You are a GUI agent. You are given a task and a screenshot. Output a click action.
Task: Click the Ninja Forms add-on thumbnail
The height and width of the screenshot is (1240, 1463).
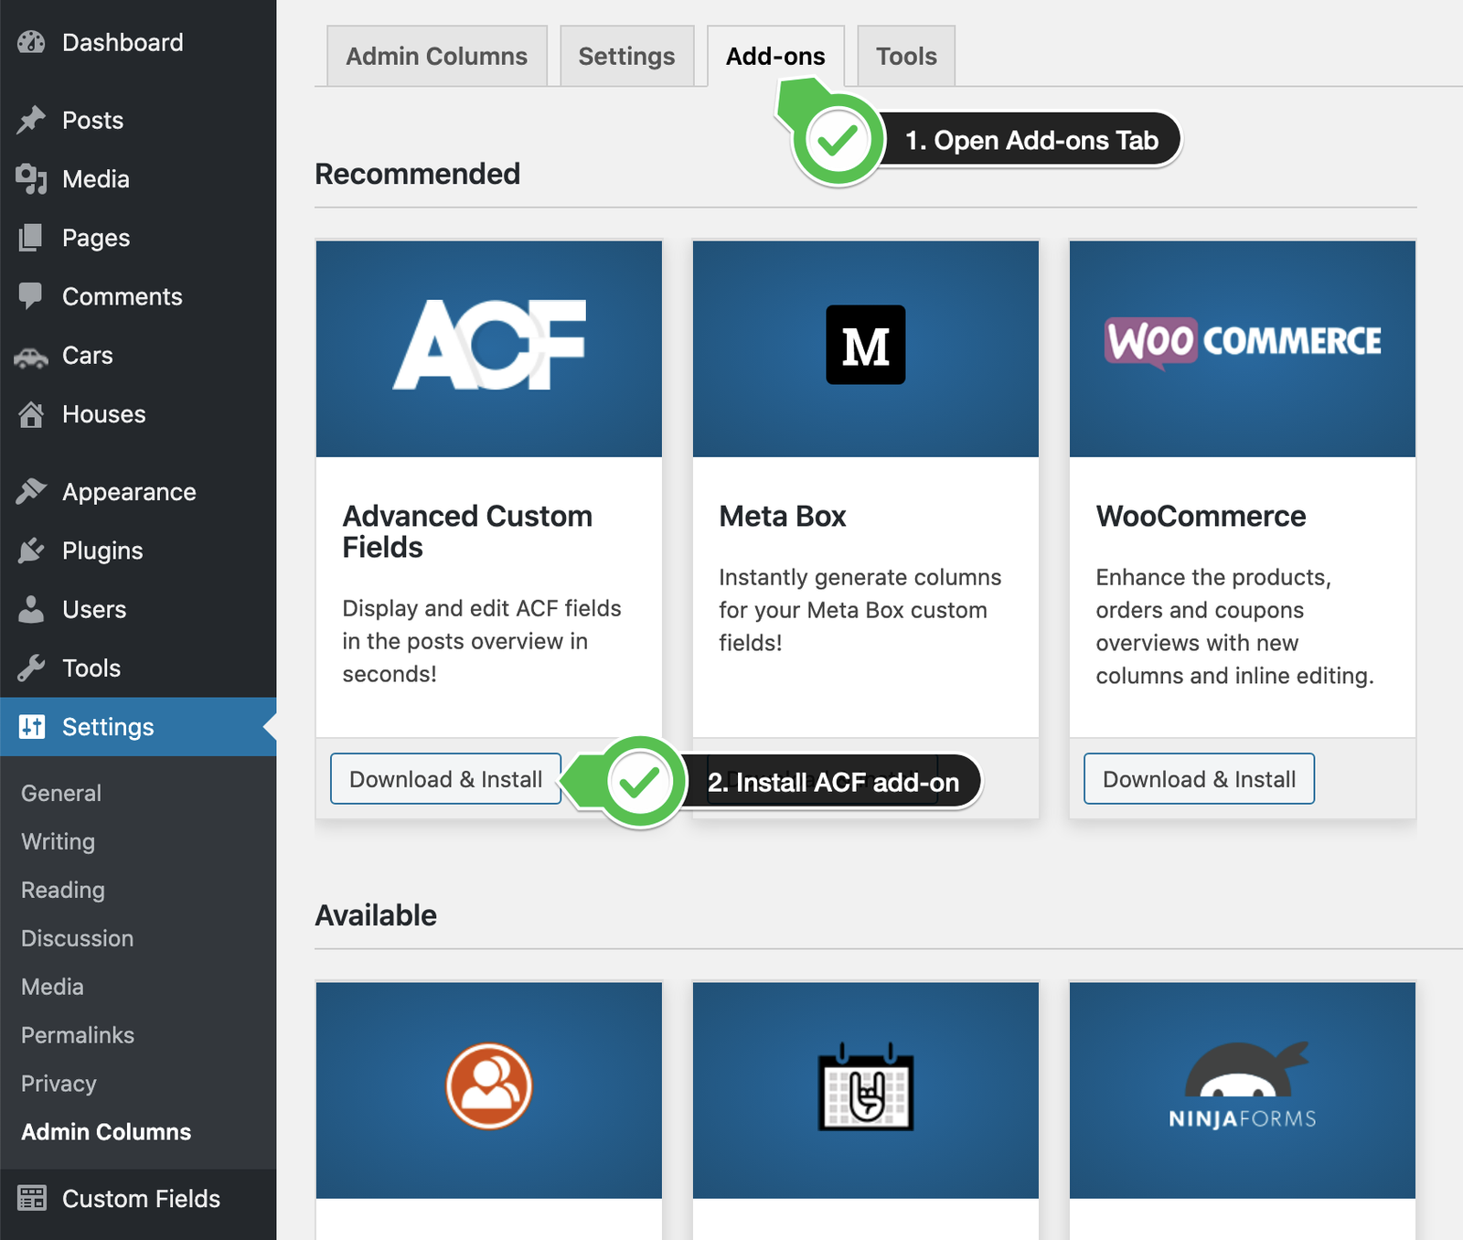click(x=1242, y=1089)
